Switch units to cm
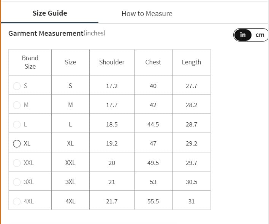The image size is (269, 224). (260, 35)
